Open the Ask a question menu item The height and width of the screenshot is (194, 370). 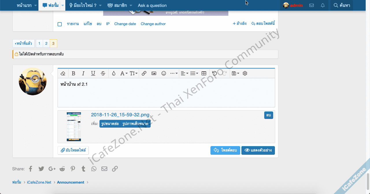click(152, 5)
